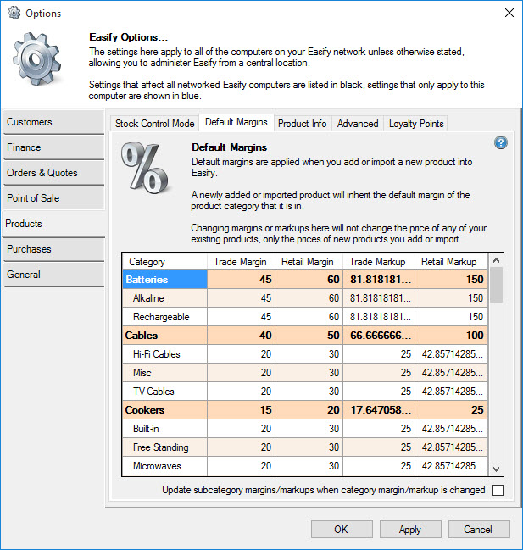Enable update subcategory margins checkbox
This screenshot has height=550, width=523.
coord(498,490)
